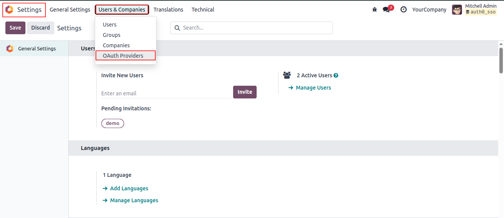
Task: Open the activities clock icon
Action: 403,10
